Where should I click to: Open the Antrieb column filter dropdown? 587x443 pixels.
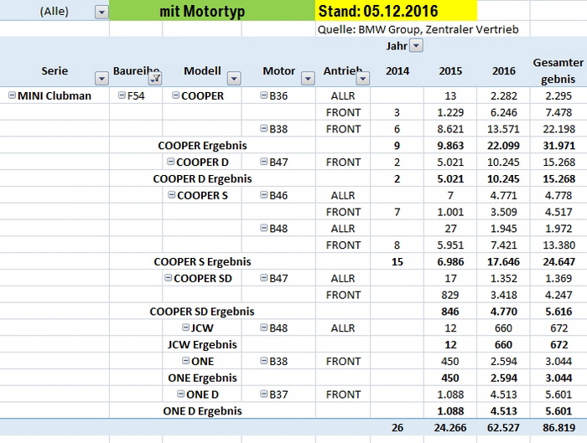click(363, 79)
